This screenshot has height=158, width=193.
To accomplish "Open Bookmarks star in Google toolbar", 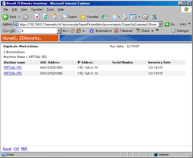I will [x=92, y=31].
